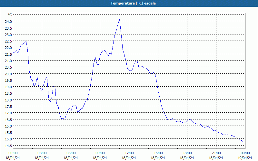Click the 20,0 y-axis label

tap(9, 74)
